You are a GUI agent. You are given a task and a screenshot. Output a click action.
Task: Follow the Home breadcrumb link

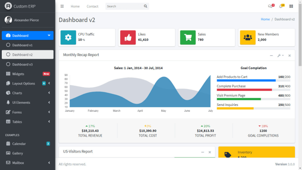pos(265,19)
